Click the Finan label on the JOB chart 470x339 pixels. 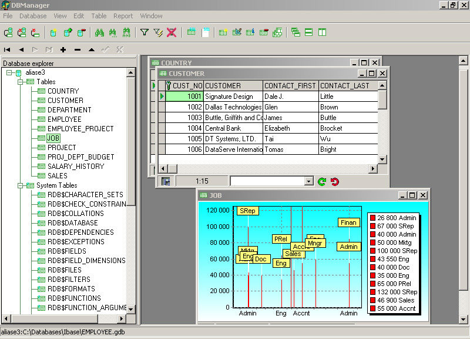tap(348, 222)
